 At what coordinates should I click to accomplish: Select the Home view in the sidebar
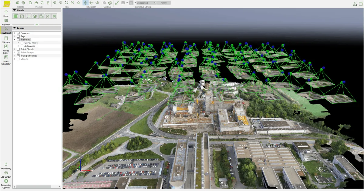[6, 13]
